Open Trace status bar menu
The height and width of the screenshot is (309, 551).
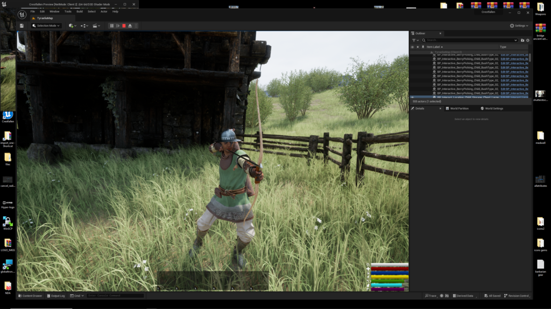pos(431,296)
